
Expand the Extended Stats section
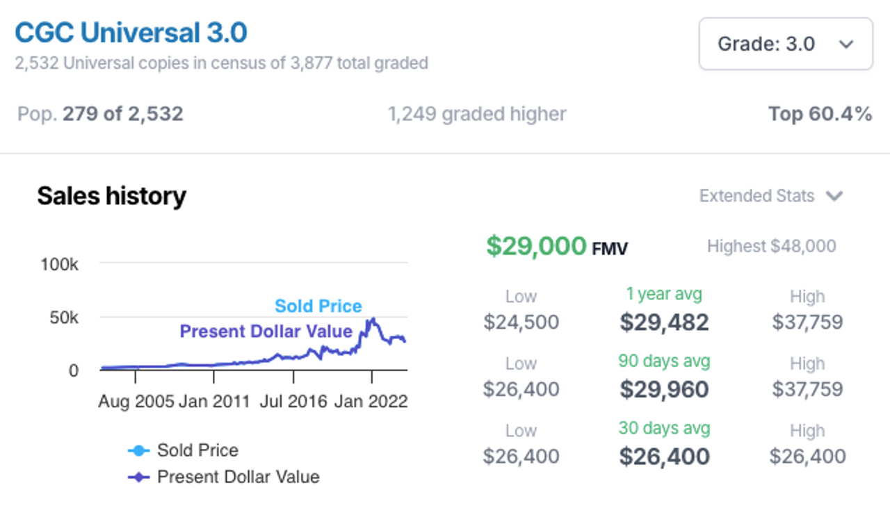pos(771,196)
